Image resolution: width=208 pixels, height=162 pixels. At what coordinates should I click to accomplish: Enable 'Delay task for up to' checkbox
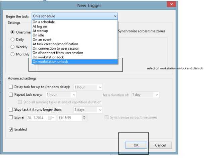coord(11,87)
